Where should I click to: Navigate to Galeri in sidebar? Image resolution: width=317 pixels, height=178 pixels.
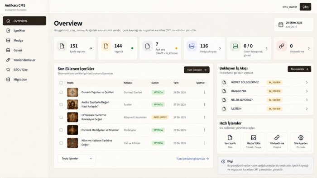tap(24, 50)
